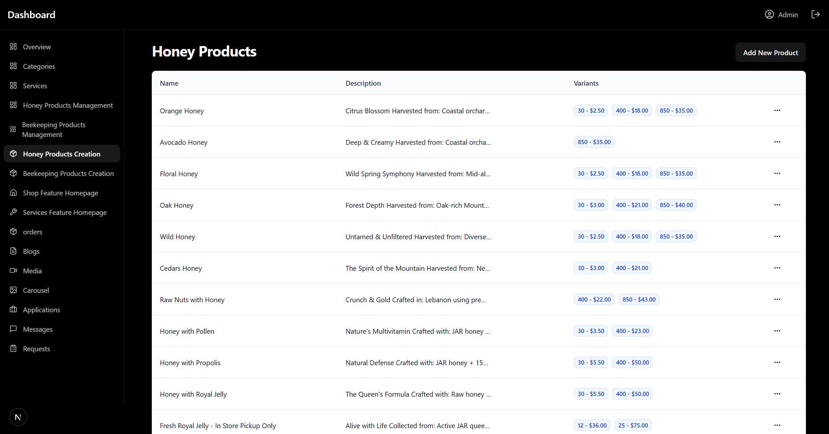The width and height of the screenshot is (829, 434).
Task: Click the Admin user avatar icon
Action: click(770, 14)
